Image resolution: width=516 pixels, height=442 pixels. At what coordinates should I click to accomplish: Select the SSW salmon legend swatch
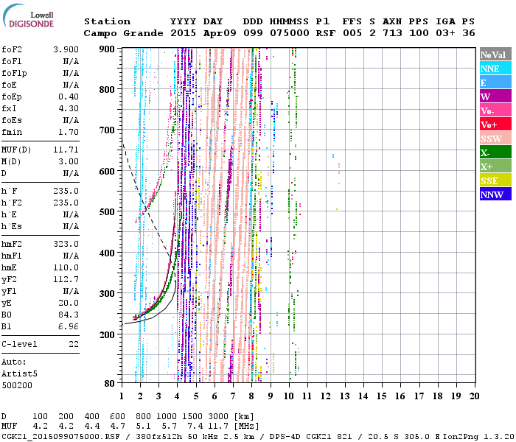495,138
